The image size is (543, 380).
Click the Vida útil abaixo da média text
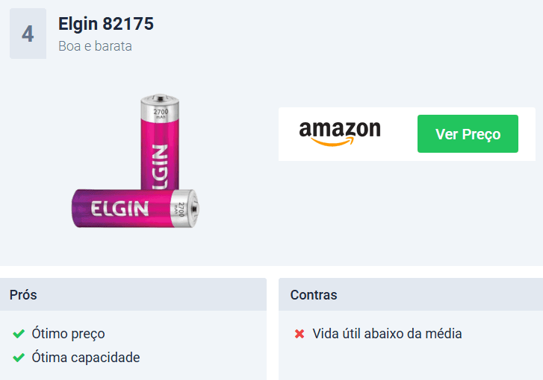pos(387,334)
